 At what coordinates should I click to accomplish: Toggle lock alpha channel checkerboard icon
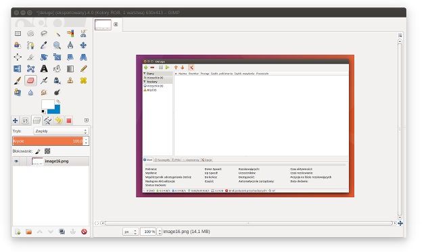[x=47, y=151]
